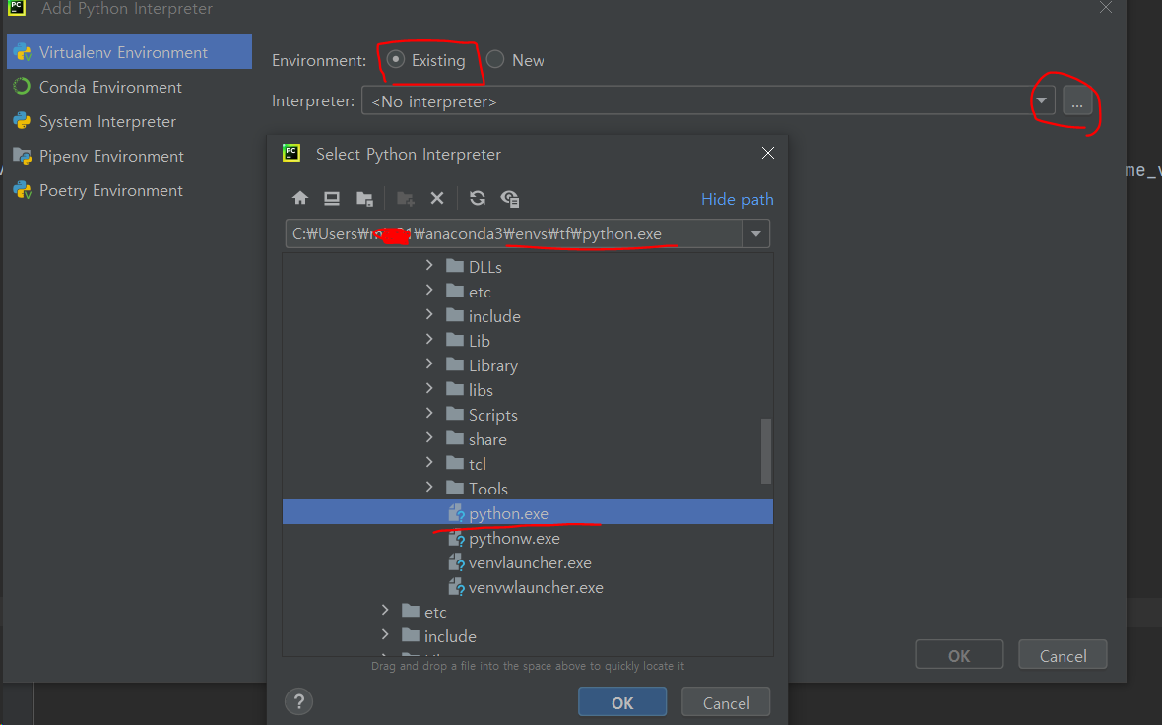Choose the New environment radio button
1162x725 pixels.
(x=495, y=59)
